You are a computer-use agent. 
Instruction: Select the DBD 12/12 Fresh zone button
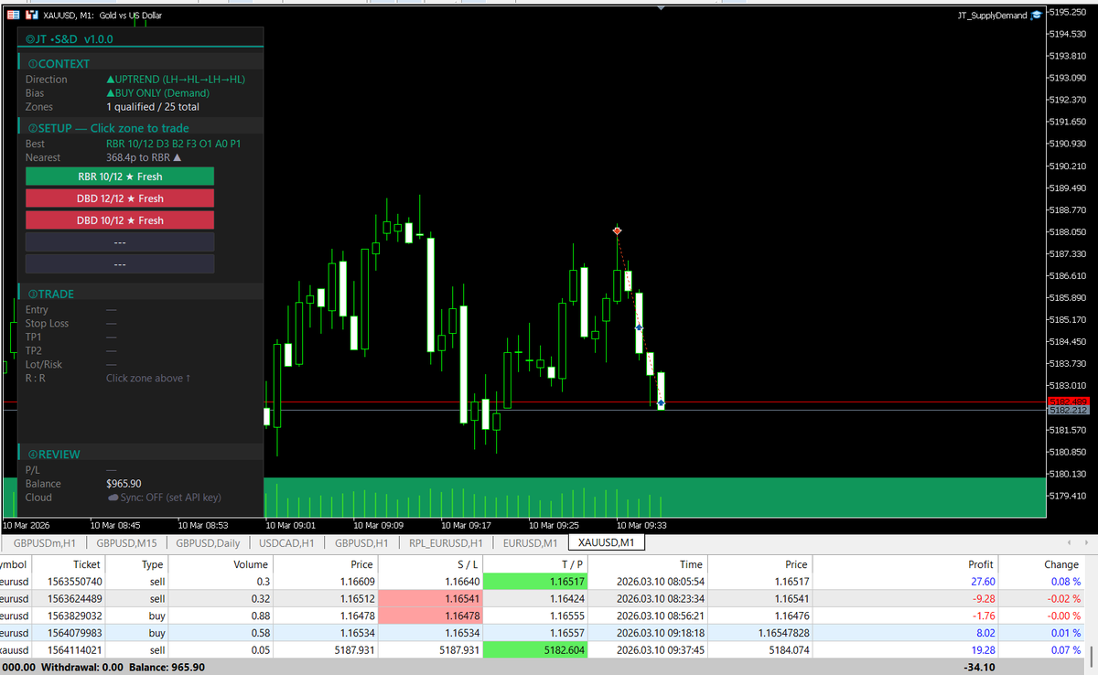click(x=120, y=198)
